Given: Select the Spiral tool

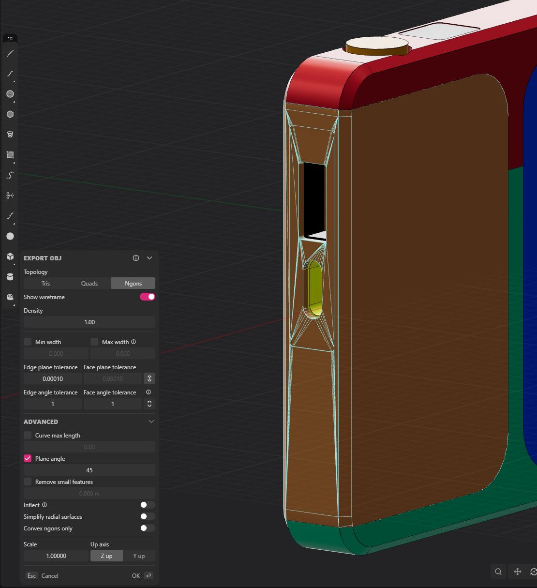Looking at the screenshot, I should tap(10, 135).
